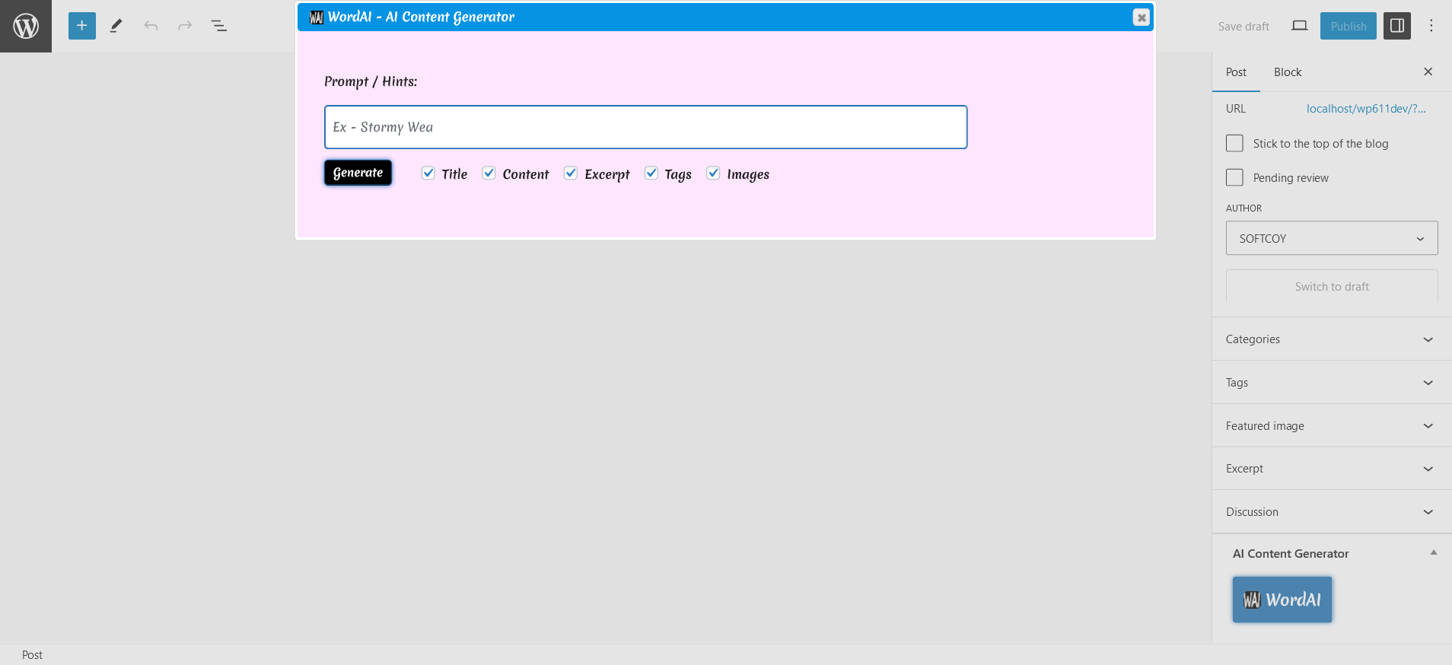Uncheck the Excerpt checkbox
Image resolution: width=1452 pixels, height=665 pixels.
571,173
